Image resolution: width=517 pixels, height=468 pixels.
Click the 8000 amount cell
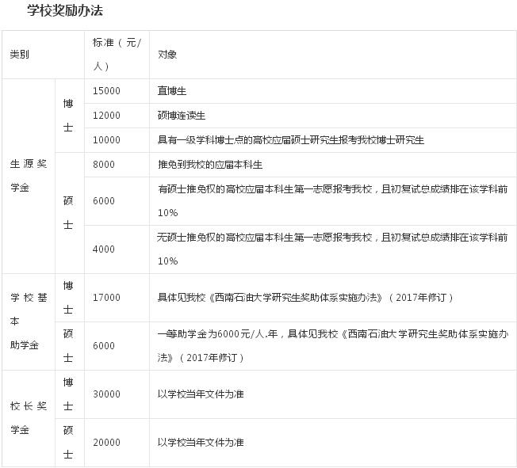[104, 165]
